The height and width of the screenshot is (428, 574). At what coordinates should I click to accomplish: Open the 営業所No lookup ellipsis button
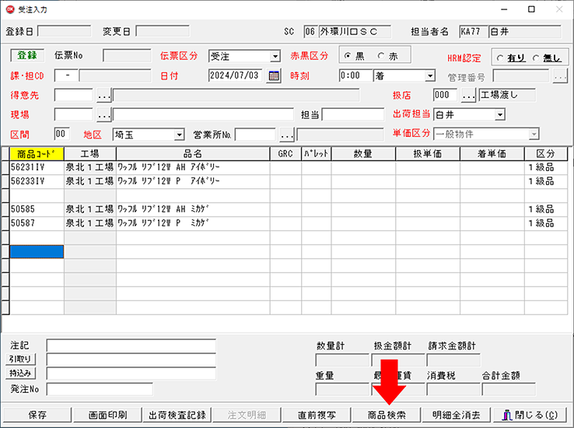point(287,135)
